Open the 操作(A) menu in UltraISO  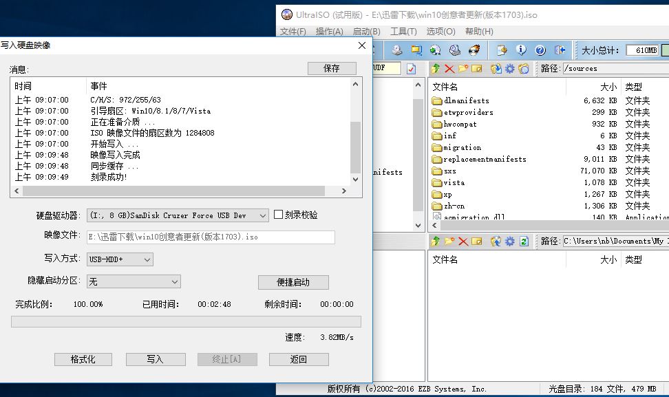[x=330, y=32]
